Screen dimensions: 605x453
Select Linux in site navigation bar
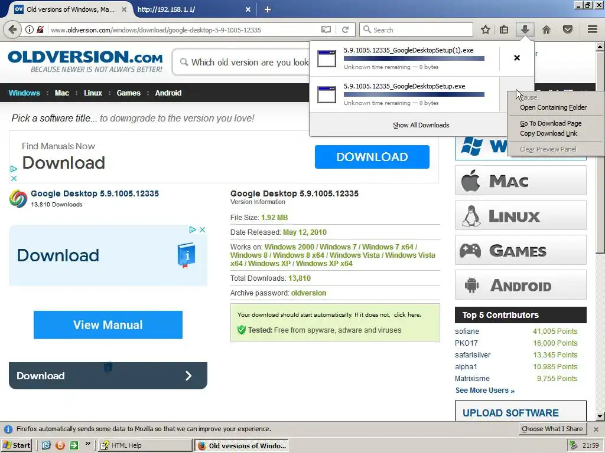tap(93, 93)
